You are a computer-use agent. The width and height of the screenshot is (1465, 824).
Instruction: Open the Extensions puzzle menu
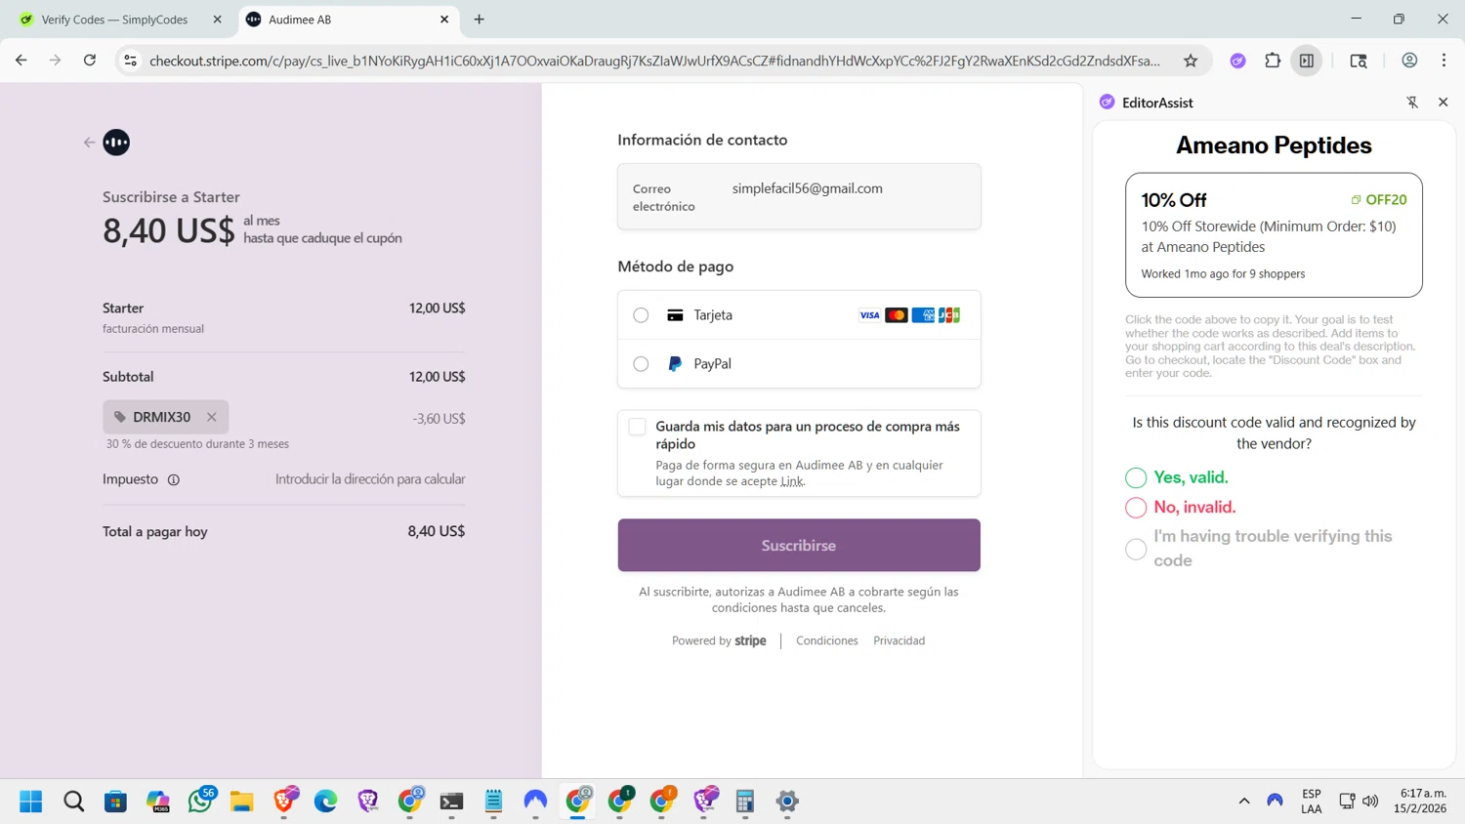point(1273,61)
